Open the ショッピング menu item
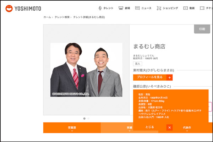213x142 pixels. (x=170, y=8)
